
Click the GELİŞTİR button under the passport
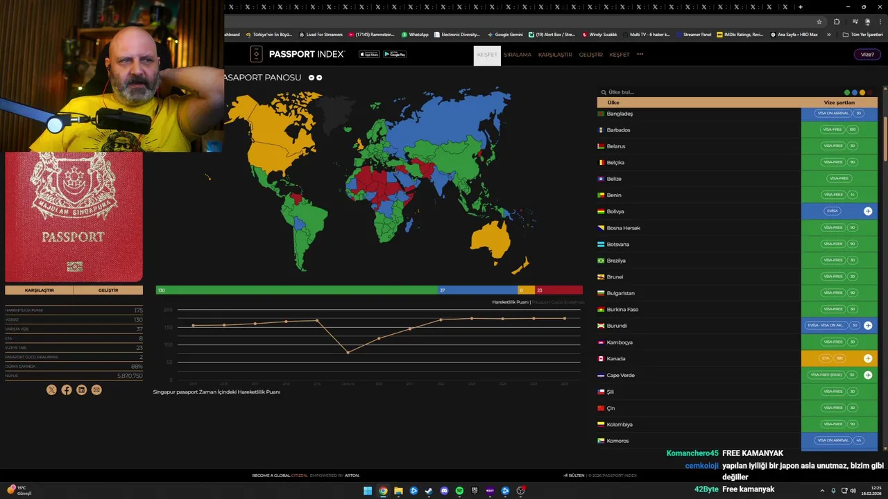pyautogui.click(x=108, y=290)
